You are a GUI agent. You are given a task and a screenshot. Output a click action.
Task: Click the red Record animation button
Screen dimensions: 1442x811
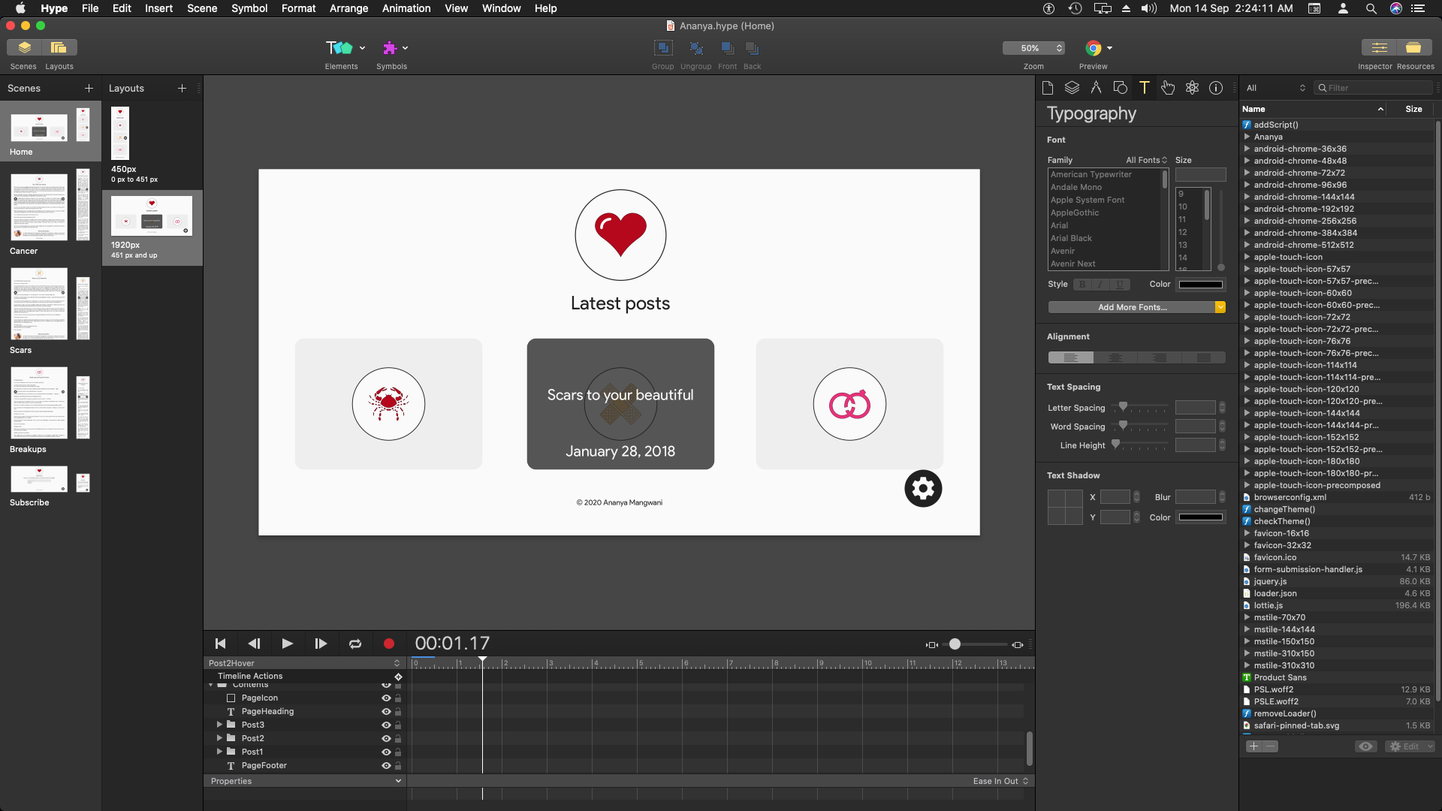point(388,644)
